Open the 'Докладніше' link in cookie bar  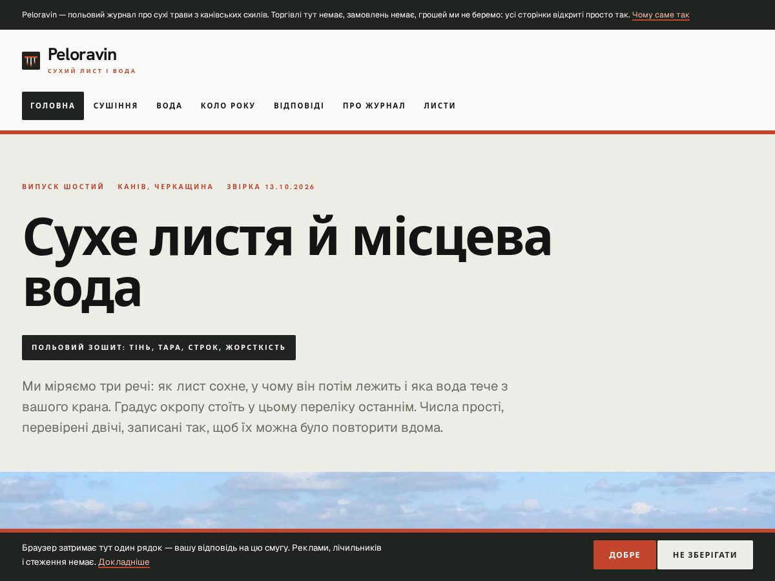pyautogui.click(x=124, y=562)
